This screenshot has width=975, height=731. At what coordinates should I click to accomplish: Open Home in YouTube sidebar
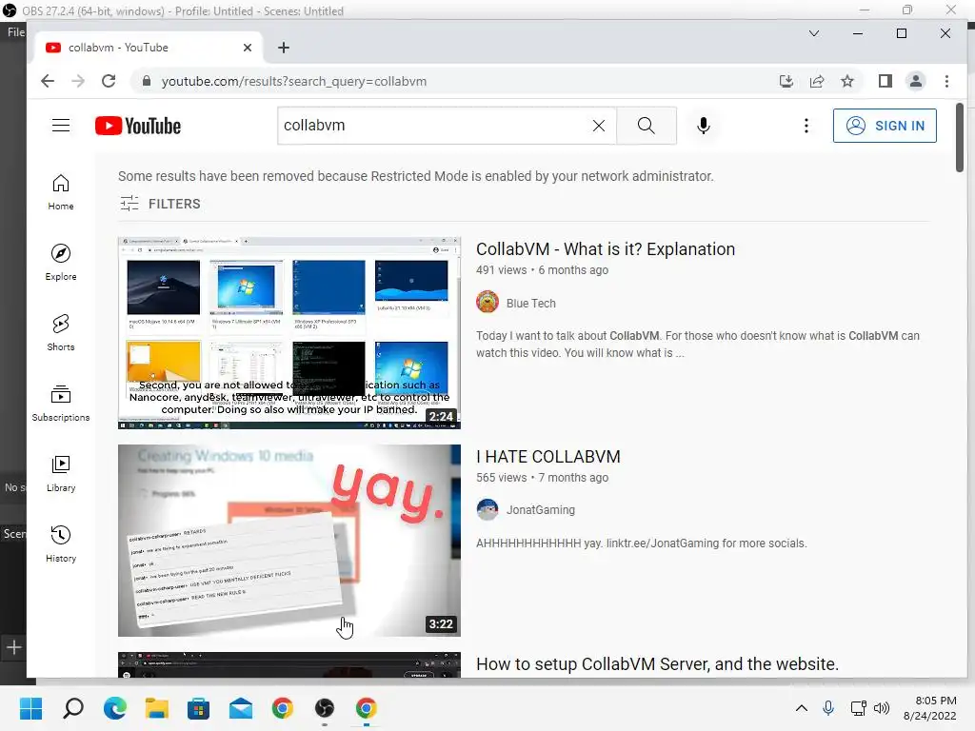[x=61, y=192]
